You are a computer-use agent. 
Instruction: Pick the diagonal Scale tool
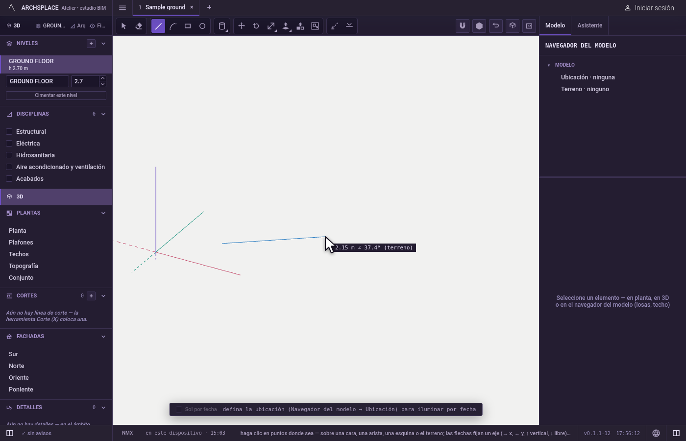[271, 26]
